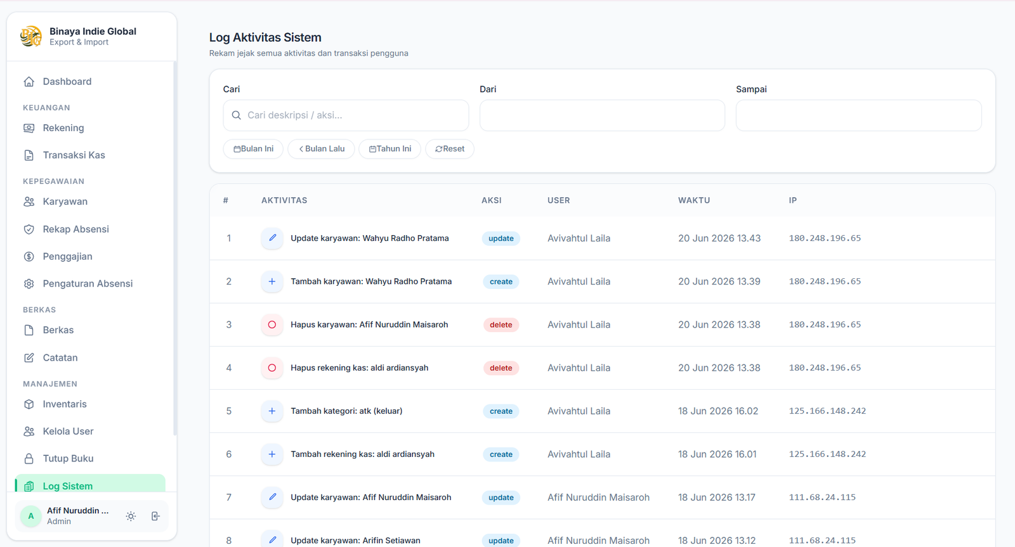Click IP 125.166.148.242 in row 6
This screenshot has width=1015, height=547.
827,454
